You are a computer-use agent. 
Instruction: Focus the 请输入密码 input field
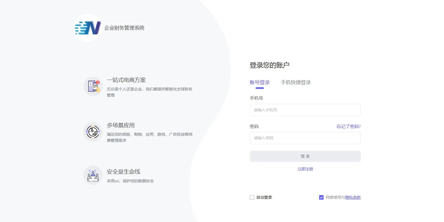tap(305, 138)
